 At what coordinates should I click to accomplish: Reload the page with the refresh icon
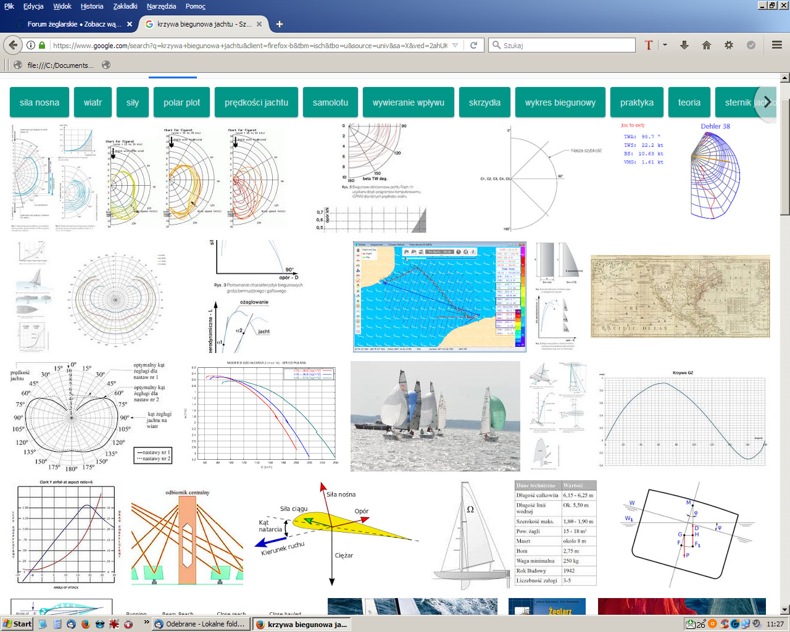coord(473,45)
